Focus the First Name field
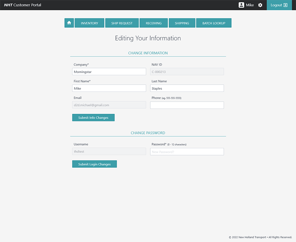The width and height of the screenshot is (296, 242). pyautogui.click(x=109, y=88)
